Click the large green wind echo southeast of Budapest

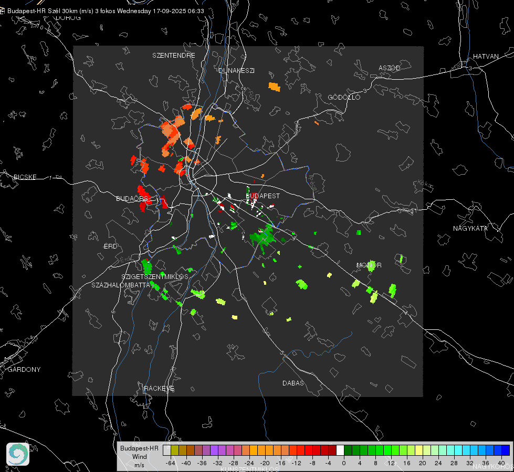[x=263, y=237]
